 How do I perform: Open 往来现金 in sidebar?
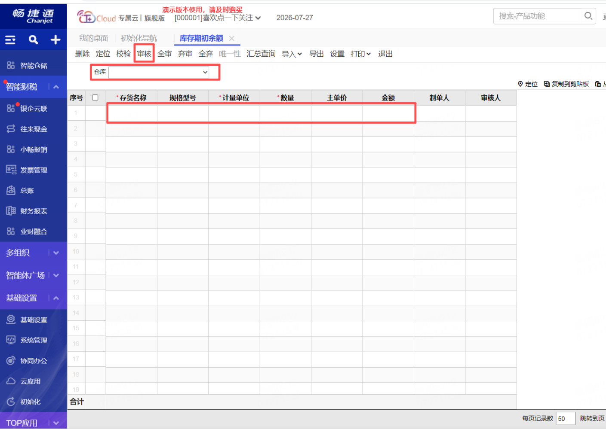pyautogui.click(x=34, y=129)
